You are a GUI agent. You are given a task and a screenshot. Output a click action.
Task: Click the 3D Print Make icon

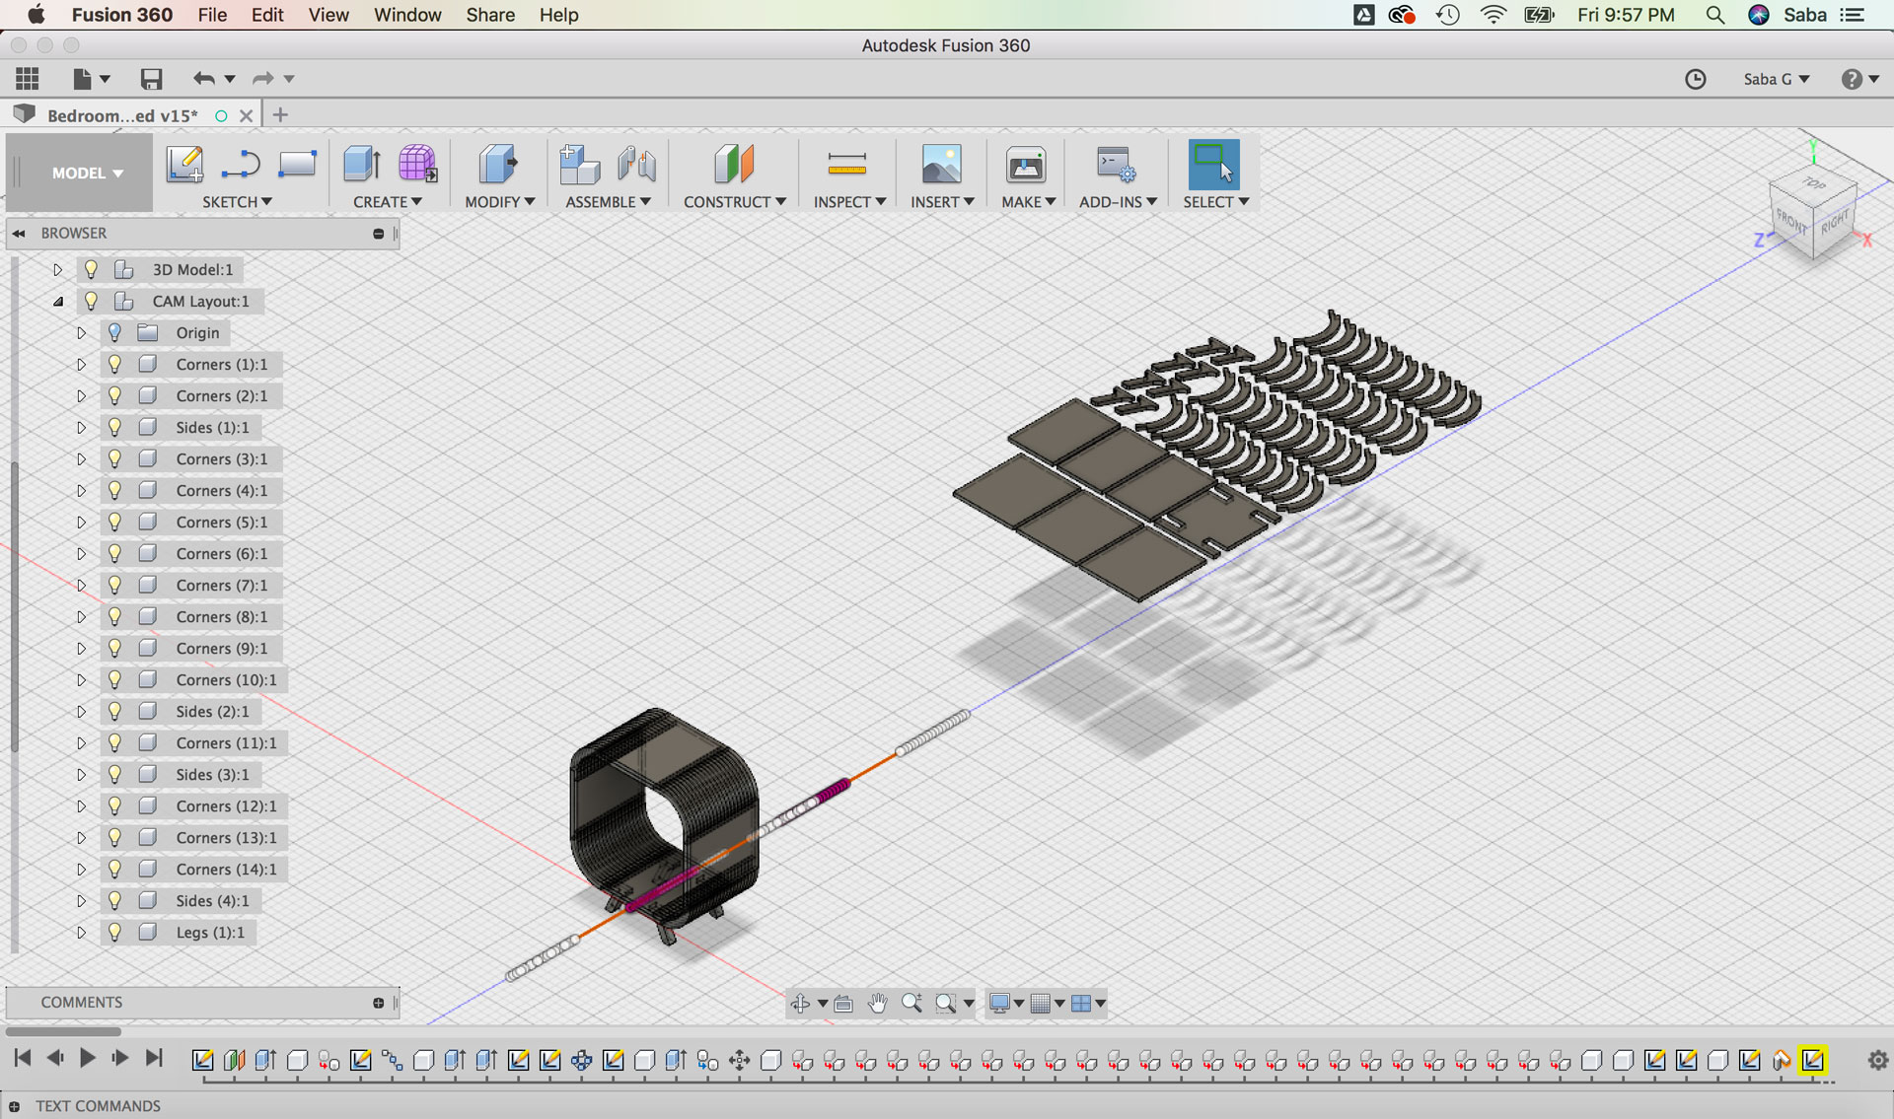coord(1025,164)
